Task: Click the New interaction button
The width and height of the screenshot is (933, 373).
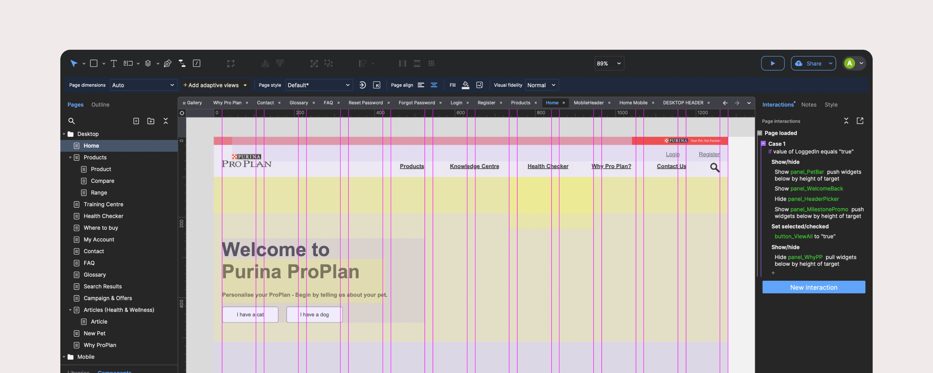Action: (814, 287)
